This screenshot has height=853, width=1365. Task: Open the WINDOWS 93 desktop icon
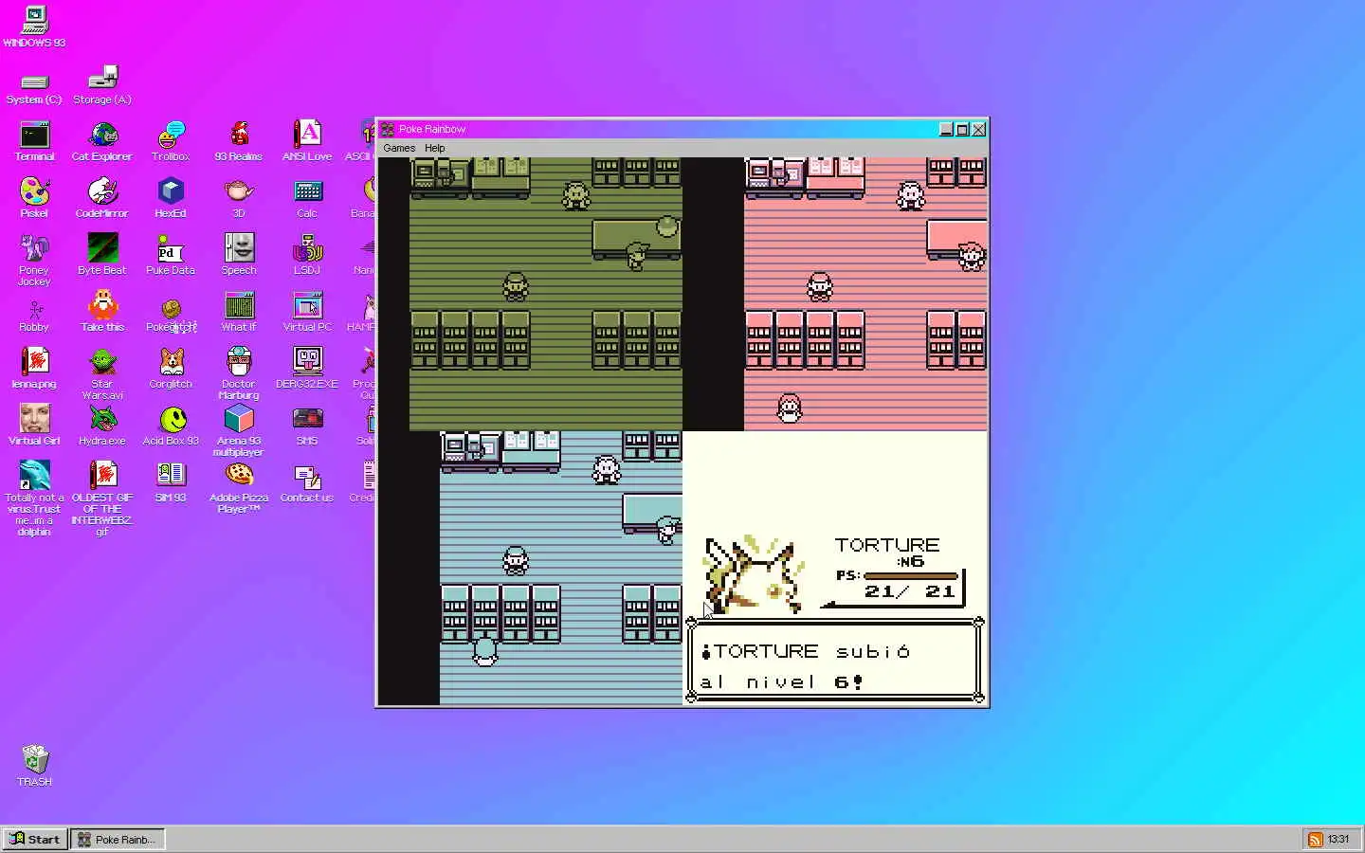[x=34, y=26]
